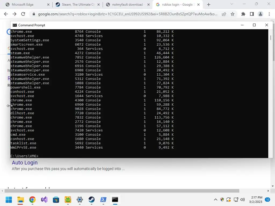Click Chrome back navigation arrow
This screenshot has width=275, height=206.
click(x=6, y=14)
